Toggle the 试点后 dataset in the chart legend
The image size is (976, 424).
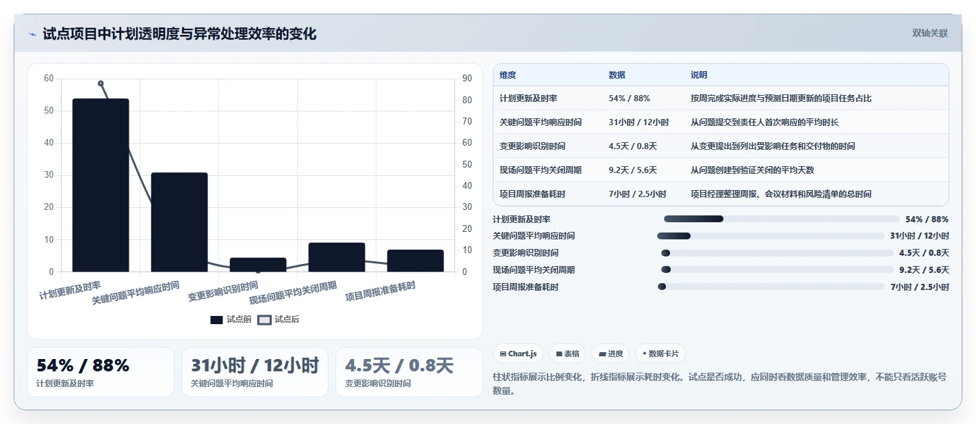click(279, 319)
